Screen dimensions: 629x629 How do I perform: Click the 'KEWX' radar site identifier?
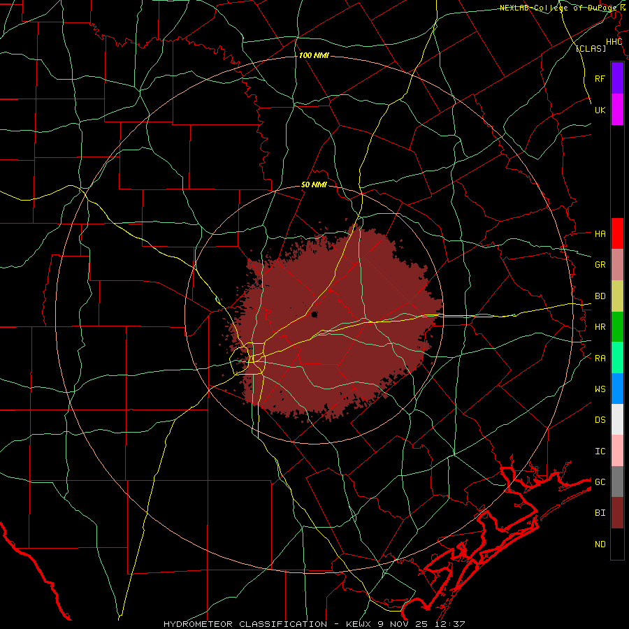tap(359, 624)
